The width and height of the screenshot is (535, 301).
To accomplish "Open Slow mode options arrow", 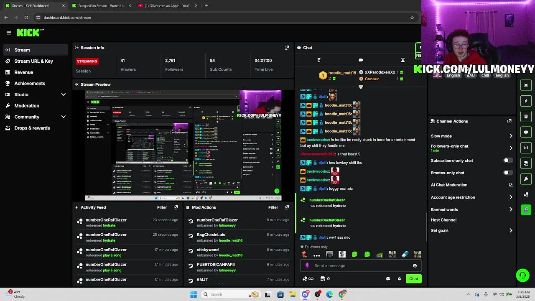I will coord(511,136).
